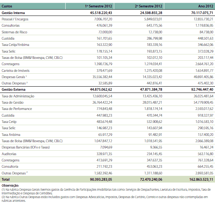Click the Taxa de Administração row label
Image resolution: width=215 pixels, height=204 pixels.
[18, 96]
